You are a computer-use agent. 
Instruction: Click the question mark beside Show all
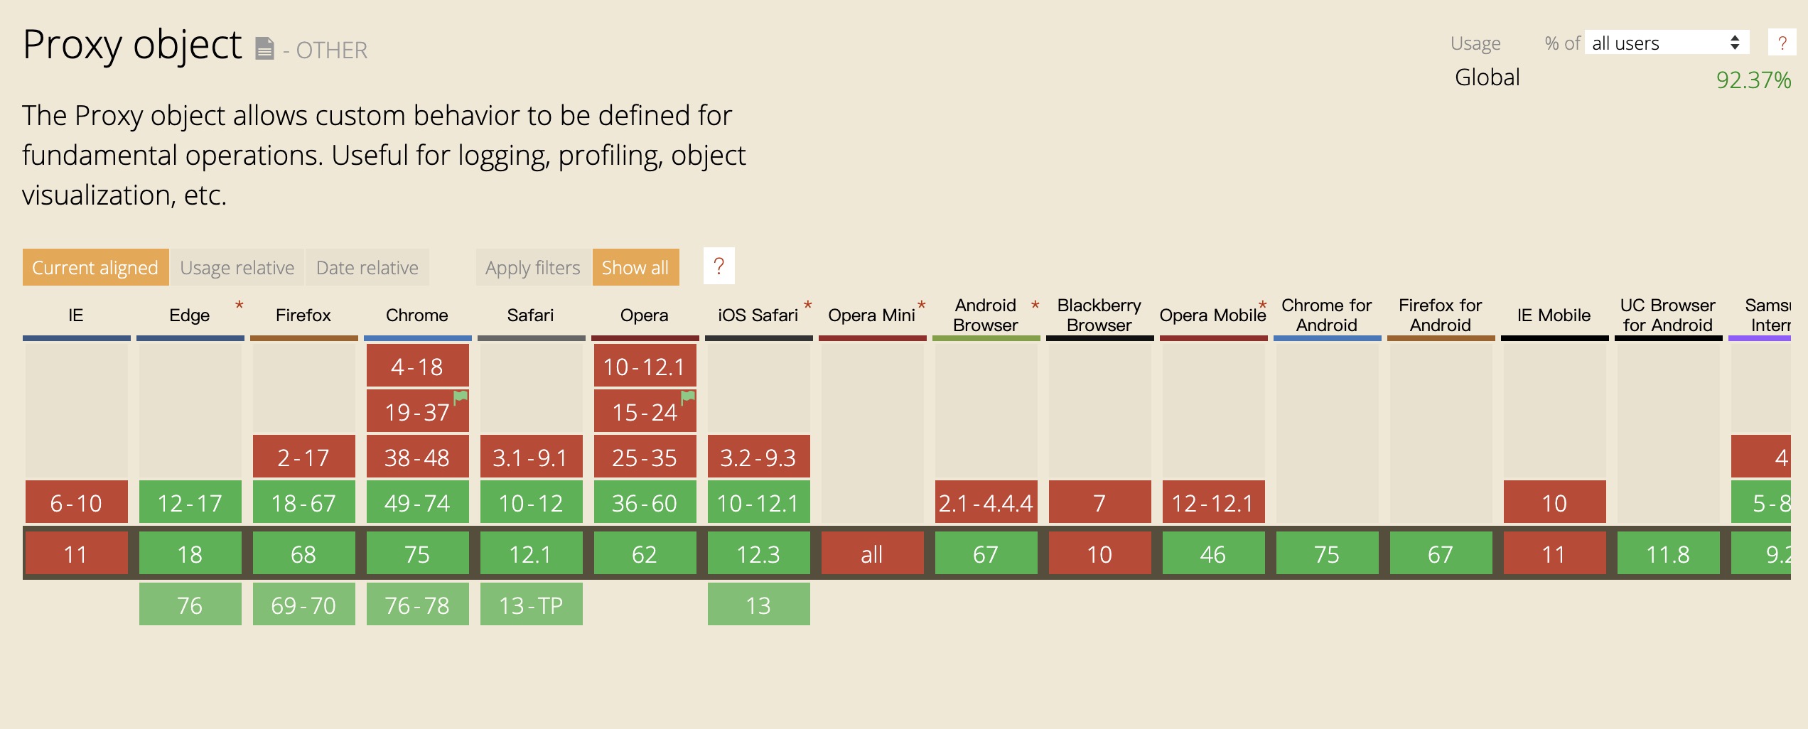click(719, 266)
